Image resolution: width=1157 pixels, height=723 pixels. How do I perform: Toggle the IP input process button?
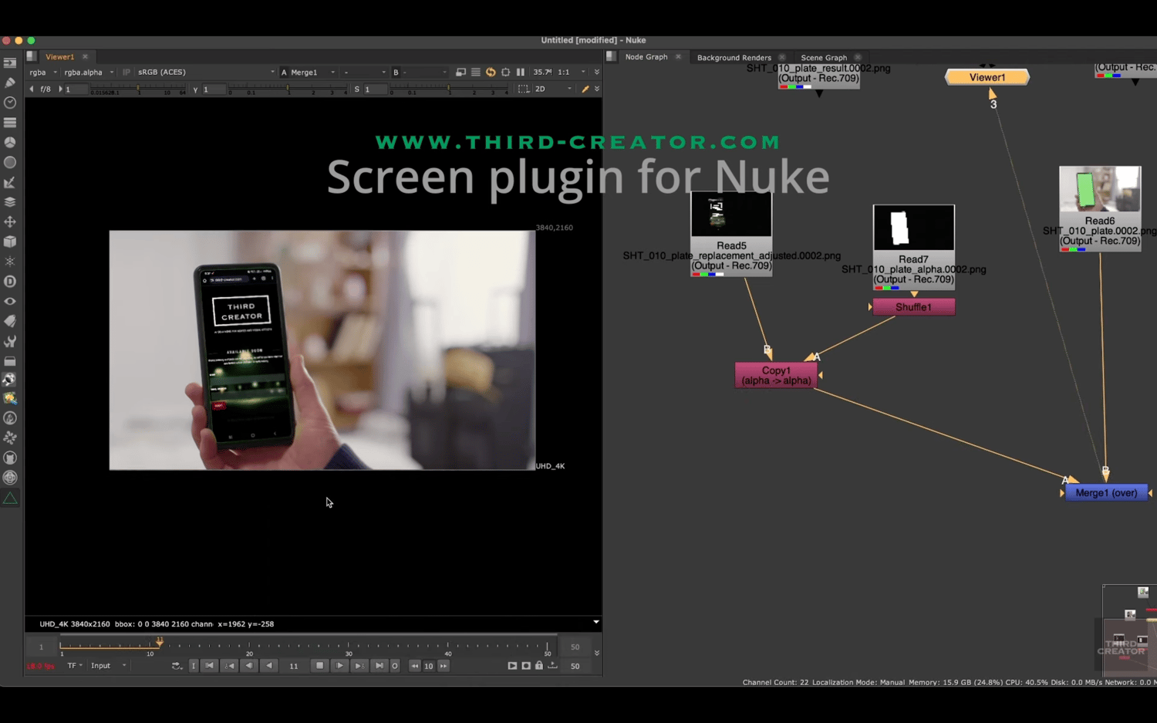click(x=126, y=73)
